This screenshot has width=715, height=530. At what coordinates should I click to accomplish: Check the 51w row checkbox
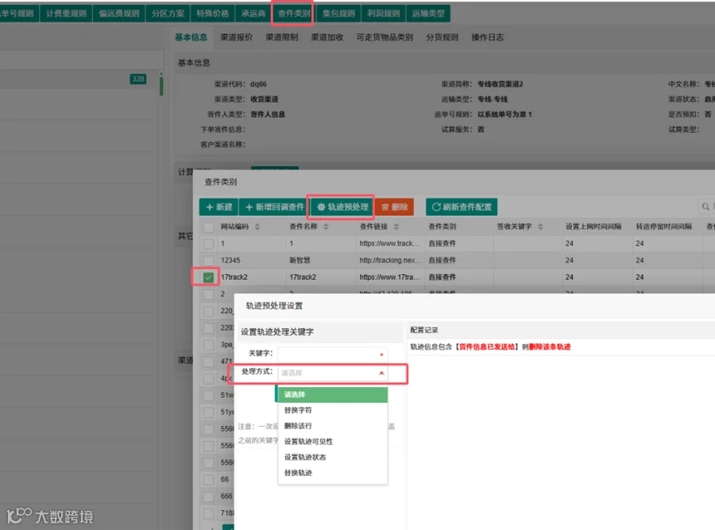(x=208, y=396)
